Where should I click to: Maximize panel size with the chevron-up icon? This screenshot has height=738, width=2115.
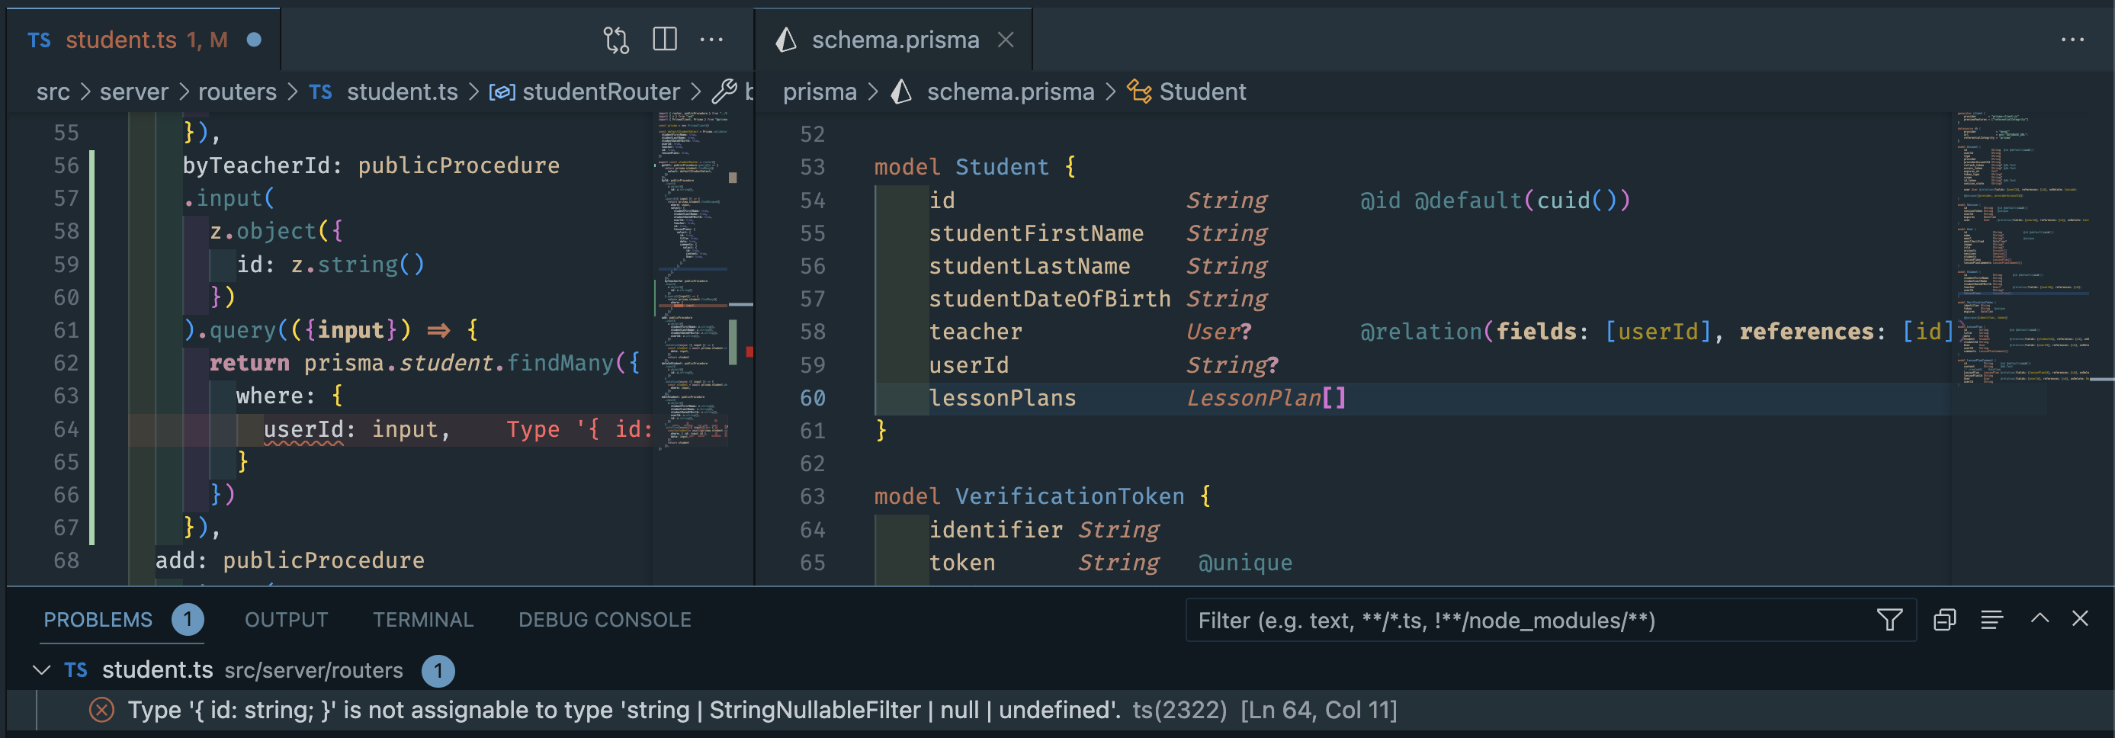[2040, 618]
